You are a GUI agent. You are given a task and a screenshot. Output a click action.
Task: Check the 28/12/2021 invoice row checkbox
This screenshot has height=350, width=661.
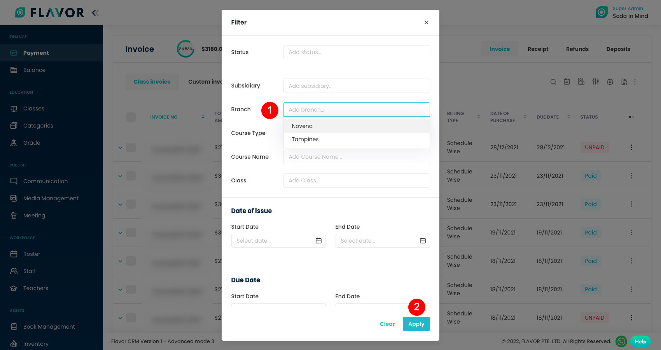[131, 147]
